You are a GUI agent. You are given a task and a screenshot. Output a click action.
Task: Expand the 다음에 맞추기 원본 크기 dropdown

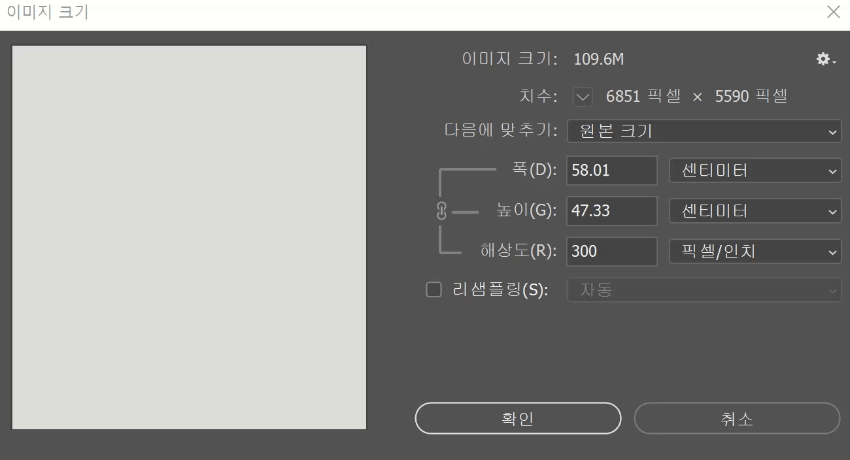(x=704, y=131)
